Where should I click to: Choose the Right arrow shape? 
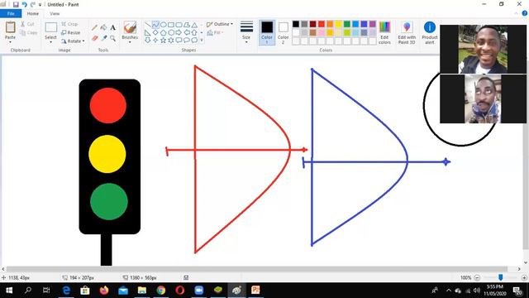click(x=179, y=33)
